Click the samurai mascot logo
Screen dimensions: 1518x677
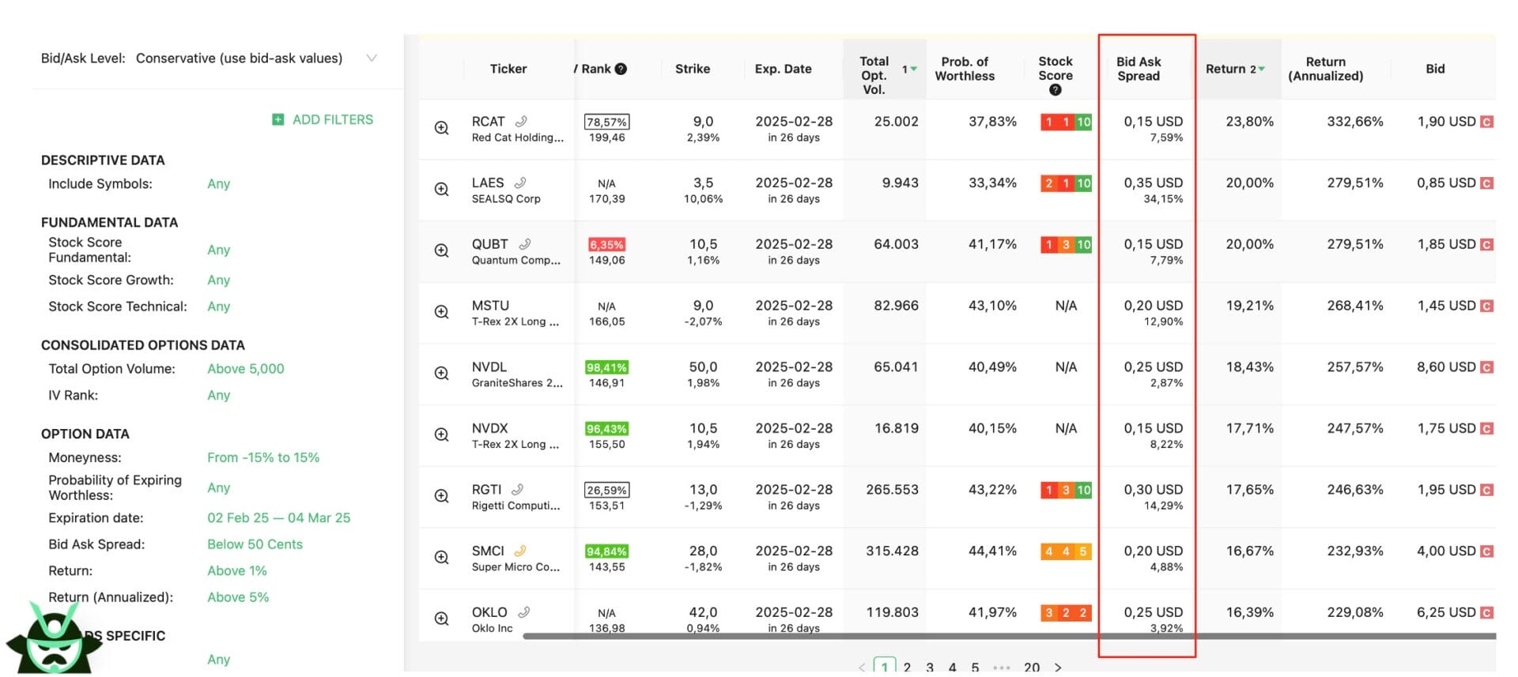pos(54,640)
